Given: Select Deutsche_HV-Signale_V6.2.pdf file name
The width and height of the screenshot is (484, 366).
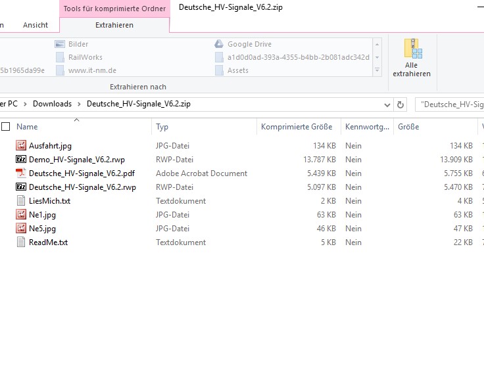Looking at the screenshot, I should 82,173.
